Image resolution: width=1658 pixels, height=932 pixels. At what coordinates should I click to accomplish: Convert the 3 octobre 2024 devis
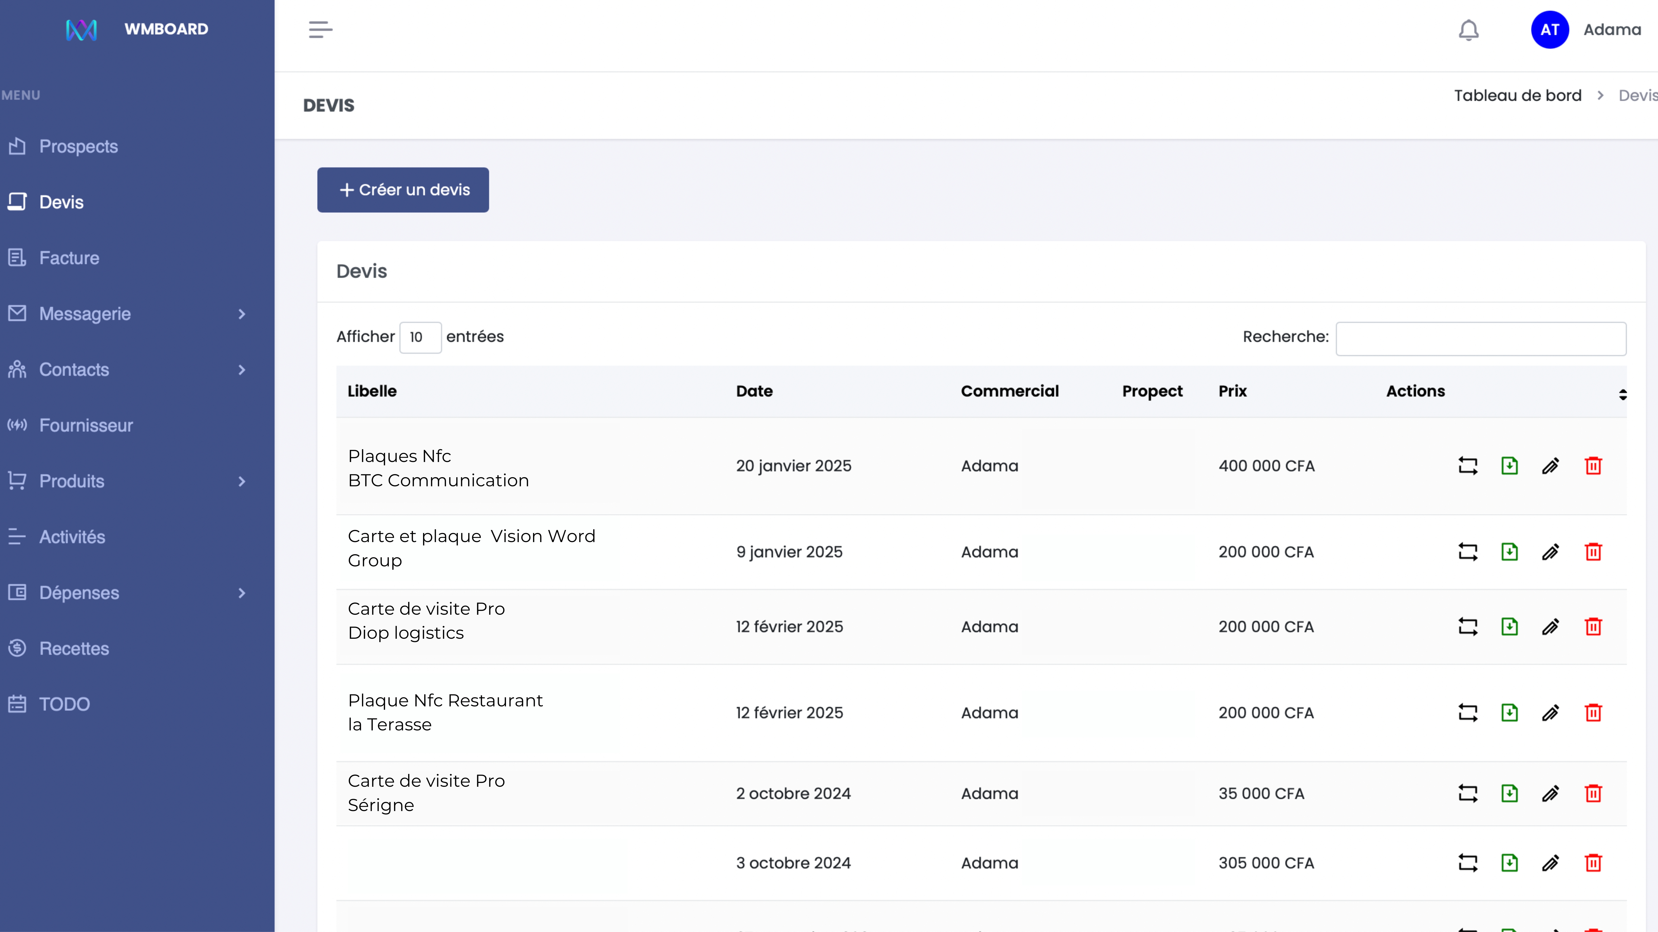tap(1468, 862)
